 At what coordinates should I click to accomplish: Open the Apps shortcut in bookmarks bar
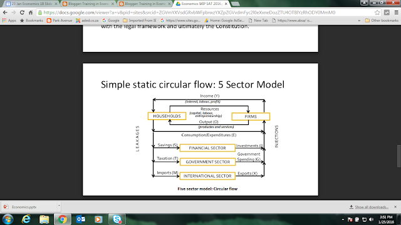tap(9, 21)
